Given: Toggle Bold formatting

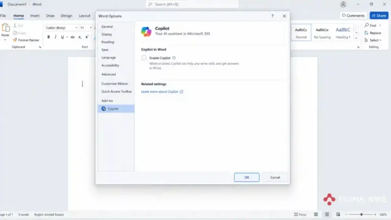Looking at the screenshot, I should pos(49,37).
